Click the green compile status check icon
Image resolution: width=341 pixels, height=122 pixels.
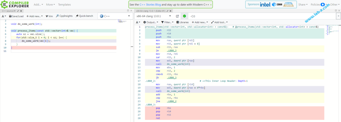pyautogui.click(x=184, y=16)
